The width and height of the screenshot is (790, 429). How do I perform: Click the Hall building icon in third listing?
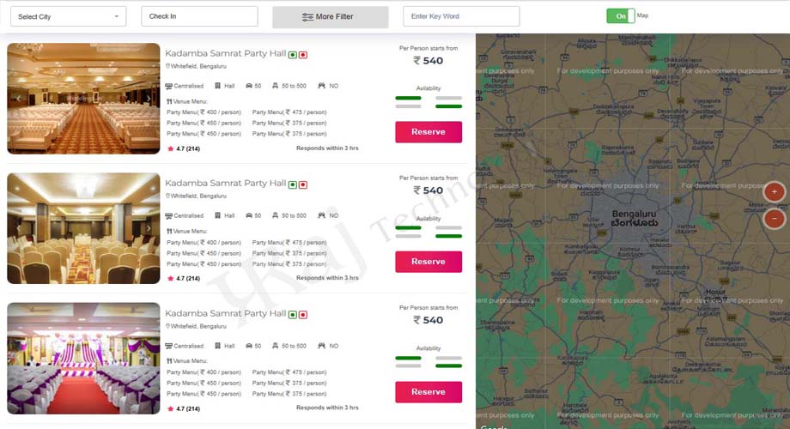click(218, 346)
